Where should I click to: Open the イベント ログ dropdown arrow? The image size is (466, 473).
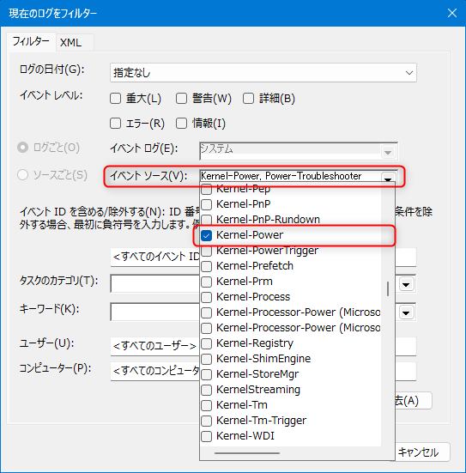(388, 152)
